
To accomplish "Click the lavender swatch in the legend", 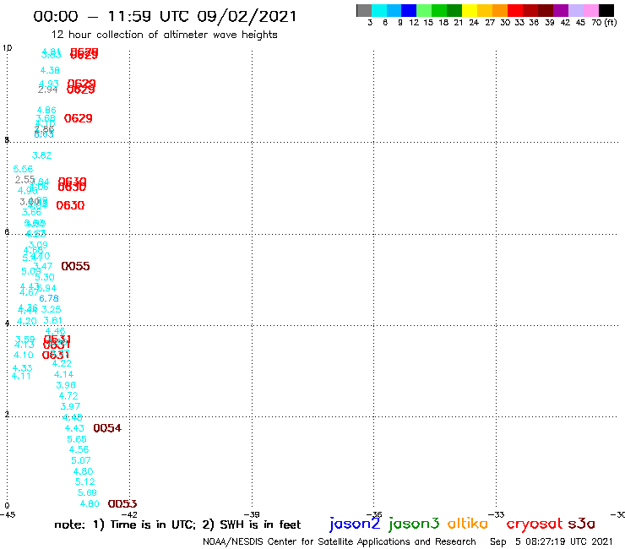I will [x=575, y=10].
